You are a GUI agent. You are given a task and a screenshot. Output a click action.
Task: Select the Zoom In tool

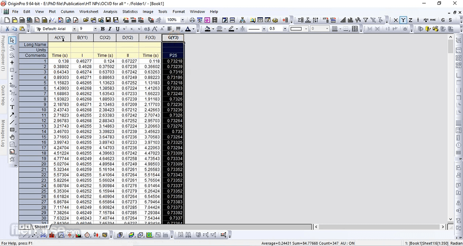coord(12,48)
